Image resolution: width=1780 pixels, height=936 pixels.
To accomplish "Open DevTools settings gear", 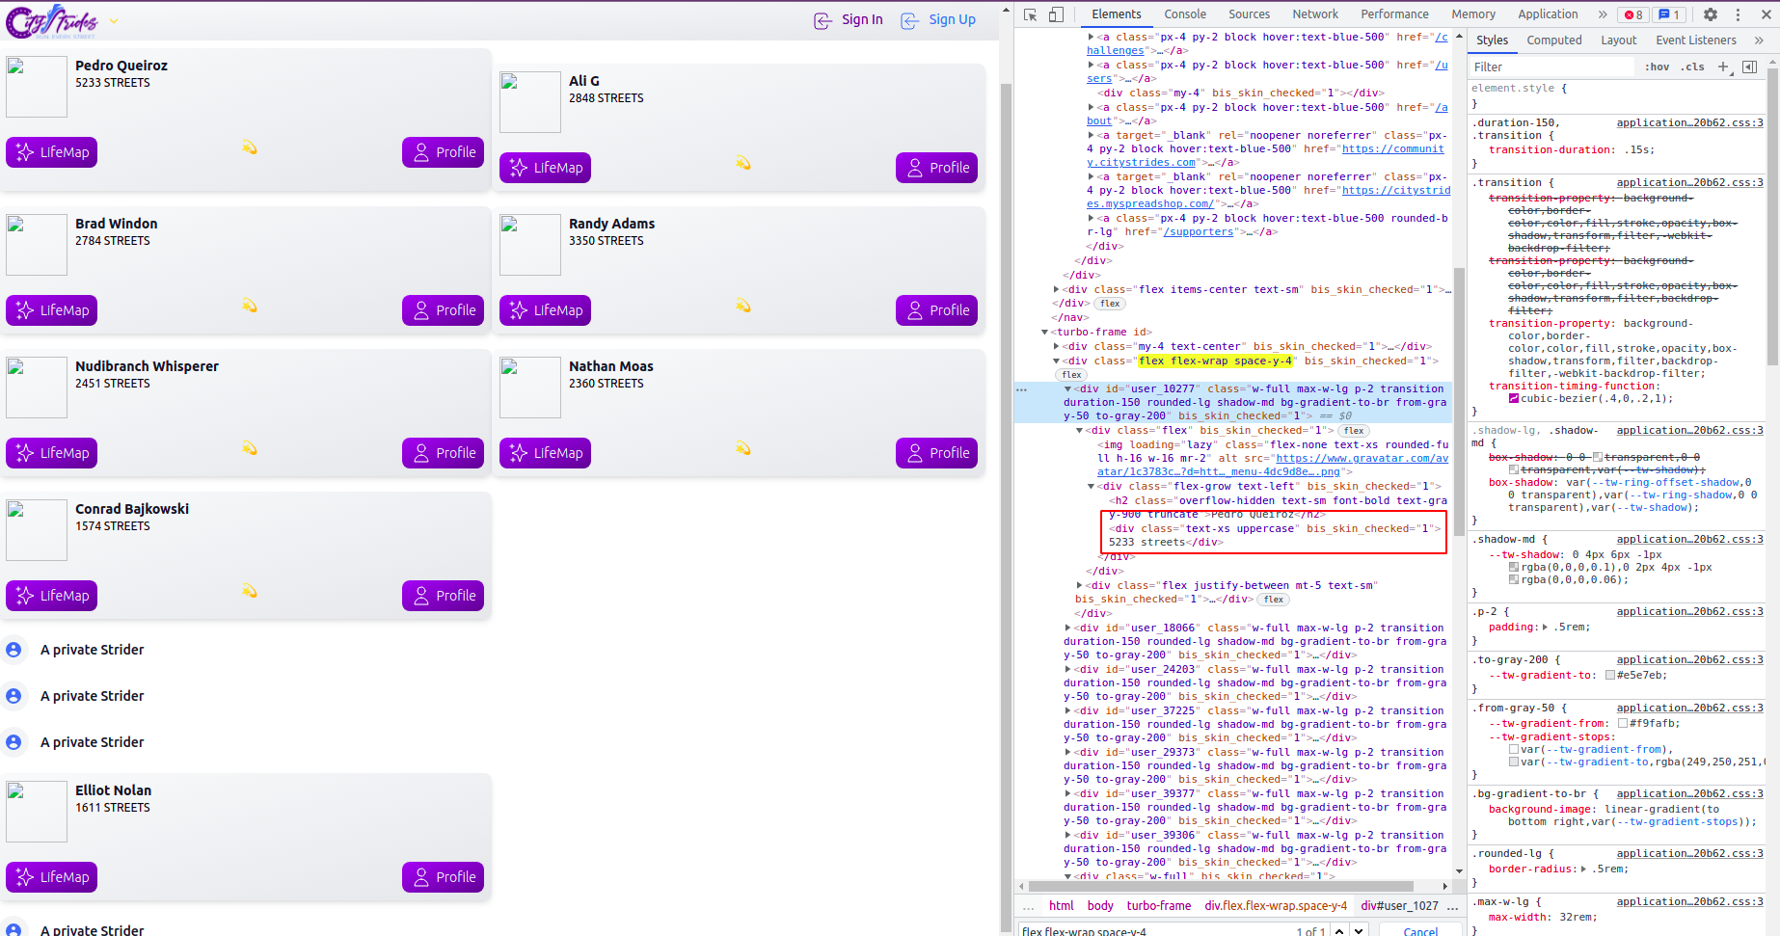I will tap(1711, 14).
